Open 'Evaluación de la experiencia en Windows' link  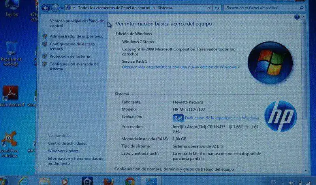(222, 118)
